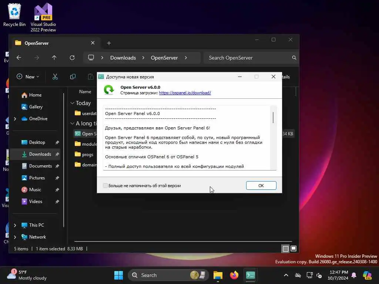Open Home in Explorer sidebar
Viewport: 379px width, 284px height.
tap(35, 95)
